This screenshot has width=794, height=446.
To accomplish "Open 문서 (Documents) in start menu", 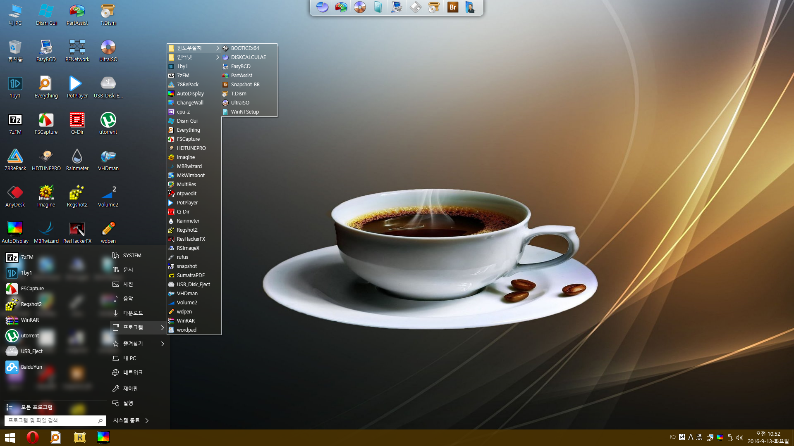I will [139, 270].
